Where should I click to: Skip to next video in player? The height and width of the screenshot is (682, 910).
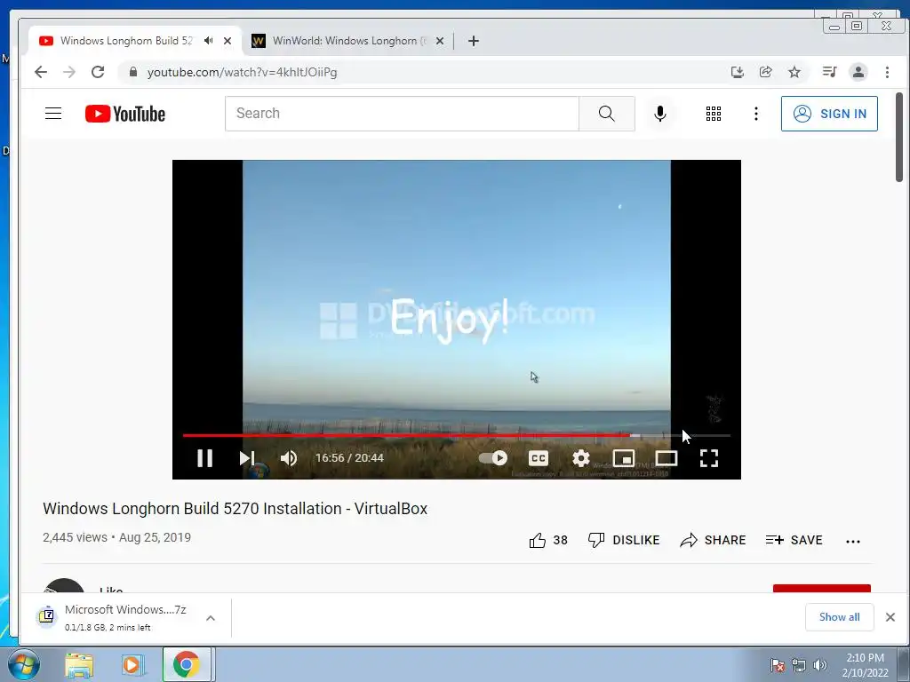click(x=247, y=458)
